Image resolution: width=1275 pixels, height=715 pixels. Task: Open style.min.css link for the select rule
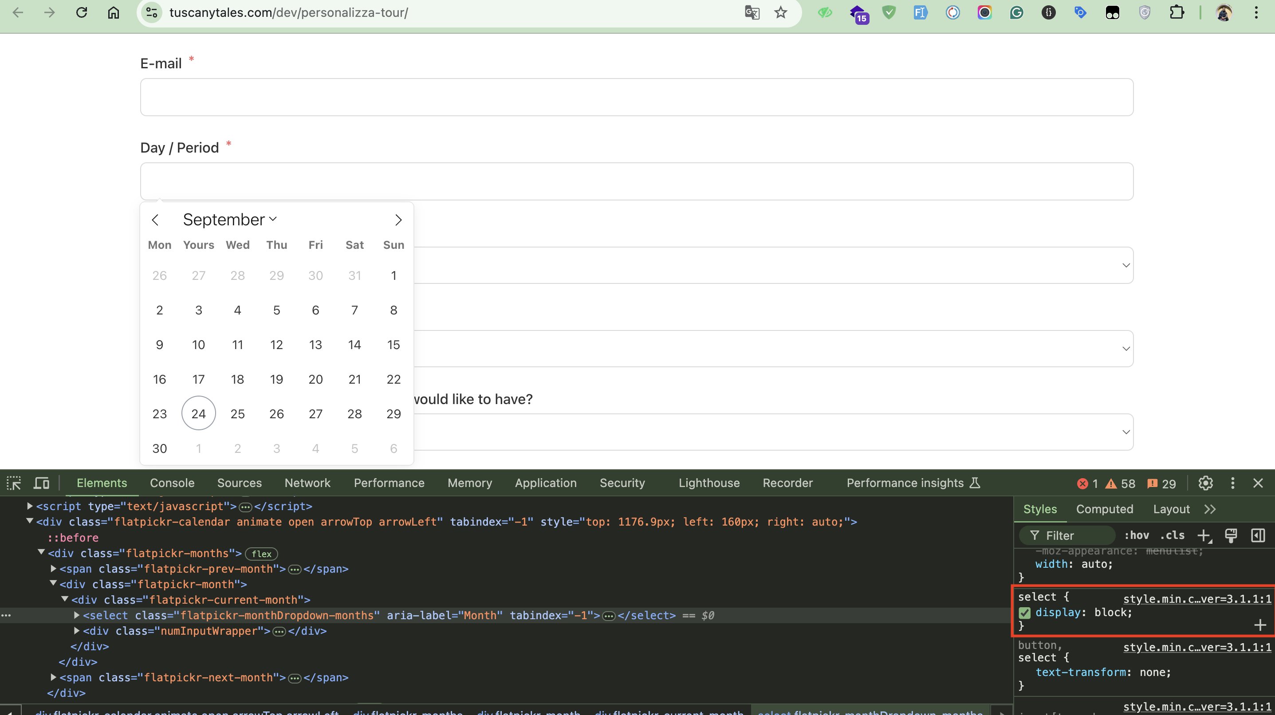click(x=1197, y=599)
